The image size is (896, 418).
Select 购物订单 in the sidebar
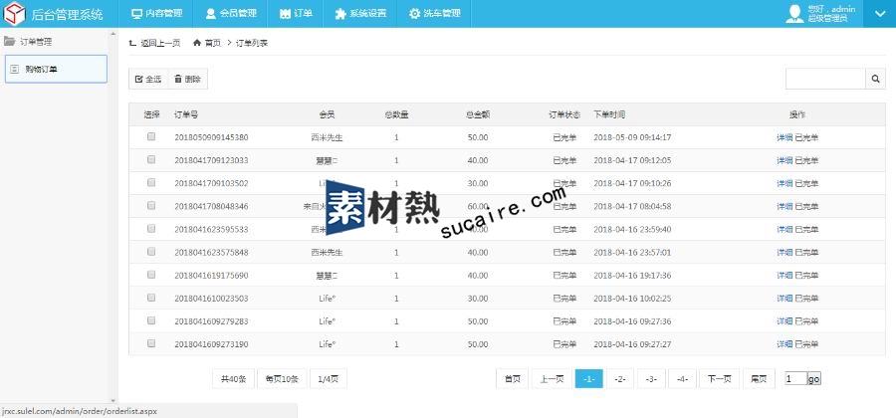56,69
